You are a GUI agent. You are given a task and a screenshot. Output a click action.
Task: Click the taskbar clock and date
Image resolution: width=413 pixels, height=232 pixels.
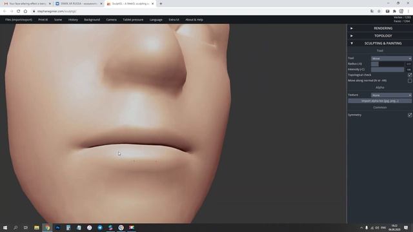[394, 227]
